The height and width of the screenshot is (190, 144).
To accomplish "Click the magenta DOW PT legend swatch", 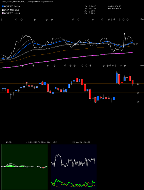I will point(3,13).
